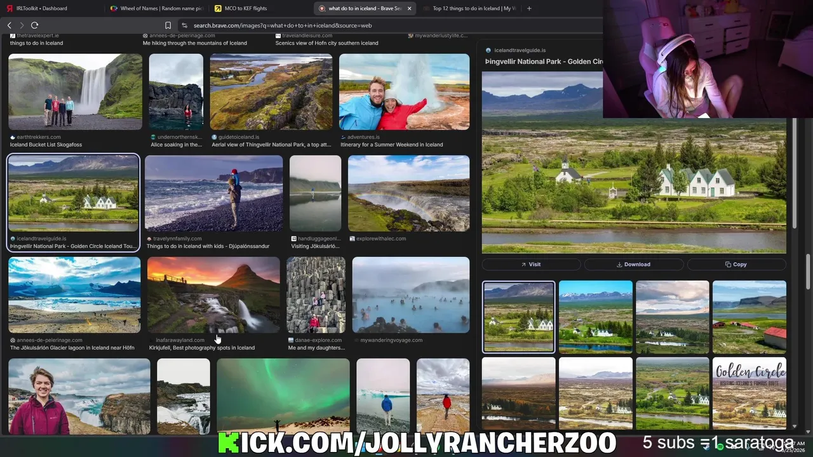Click the annees-de-pelerinage.com link under glacier lagoon

(50, 340)
